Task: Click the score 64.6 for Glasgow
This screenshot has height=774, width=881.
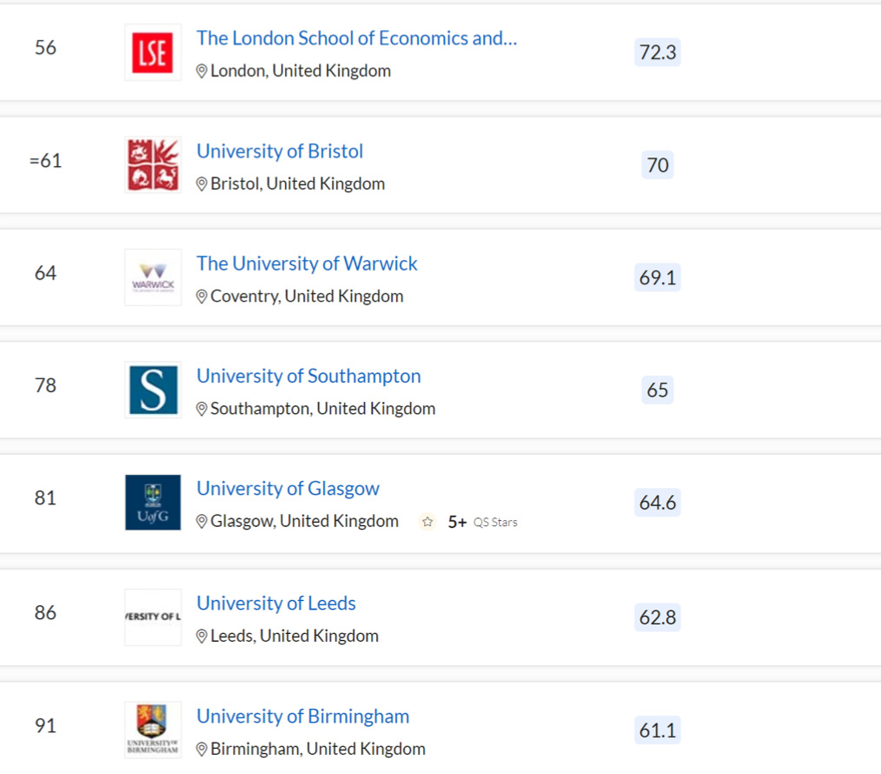Action: click(657, 503)
